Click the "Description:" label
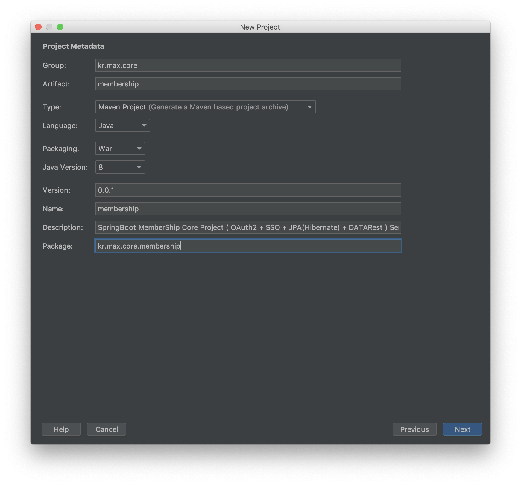The height and width of the screenshot is (485, 521). click(63, 227)
